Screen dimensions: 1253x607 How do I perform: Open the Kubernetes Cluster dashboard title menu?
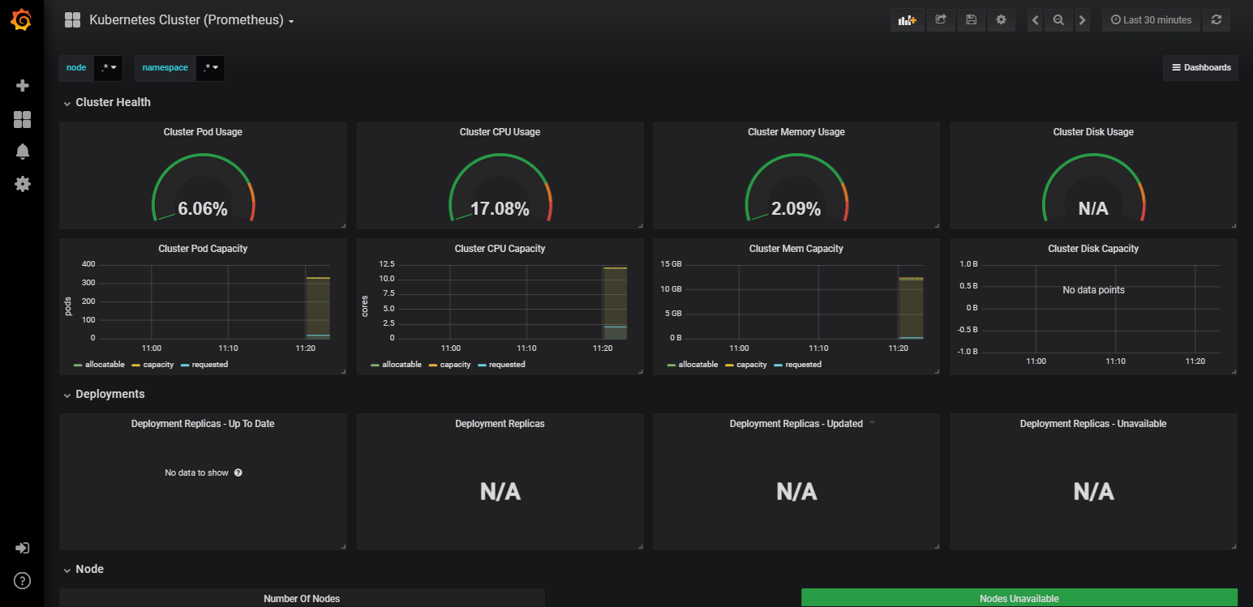click(191, 20)
